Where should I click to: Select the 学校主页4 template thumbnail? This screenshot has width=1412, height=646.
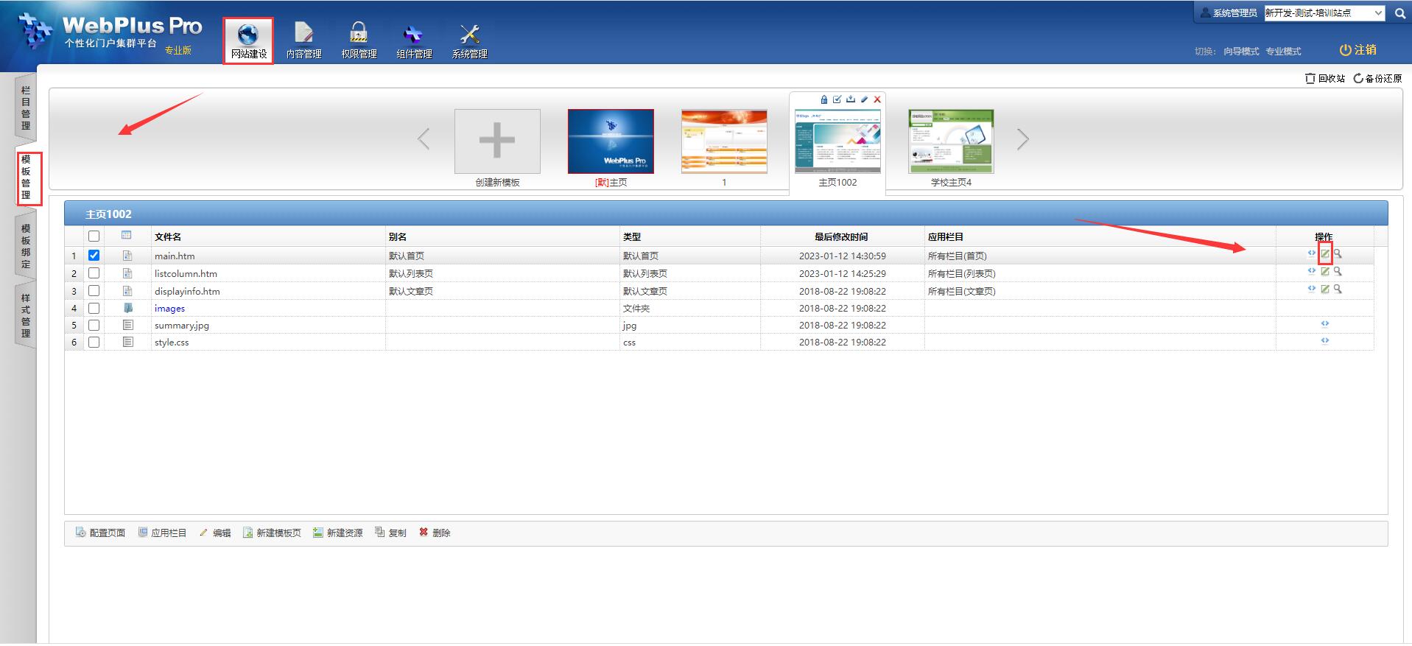[x=951, y=142]
